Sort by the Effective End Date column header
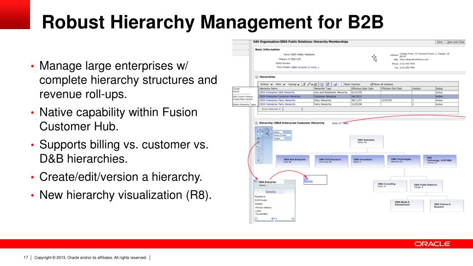Screen dimensions: 473x266 tap(396, 89)
